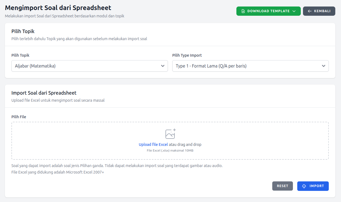This screenshot has width=341, height=202.
Task: Select Aljabar (Matematika) topic field
Action: click(90, 66)
